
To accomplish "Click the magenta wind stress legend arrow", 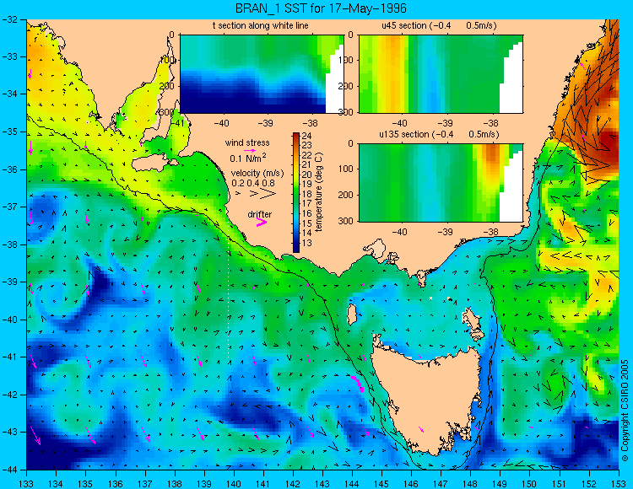I will (250, 150).
